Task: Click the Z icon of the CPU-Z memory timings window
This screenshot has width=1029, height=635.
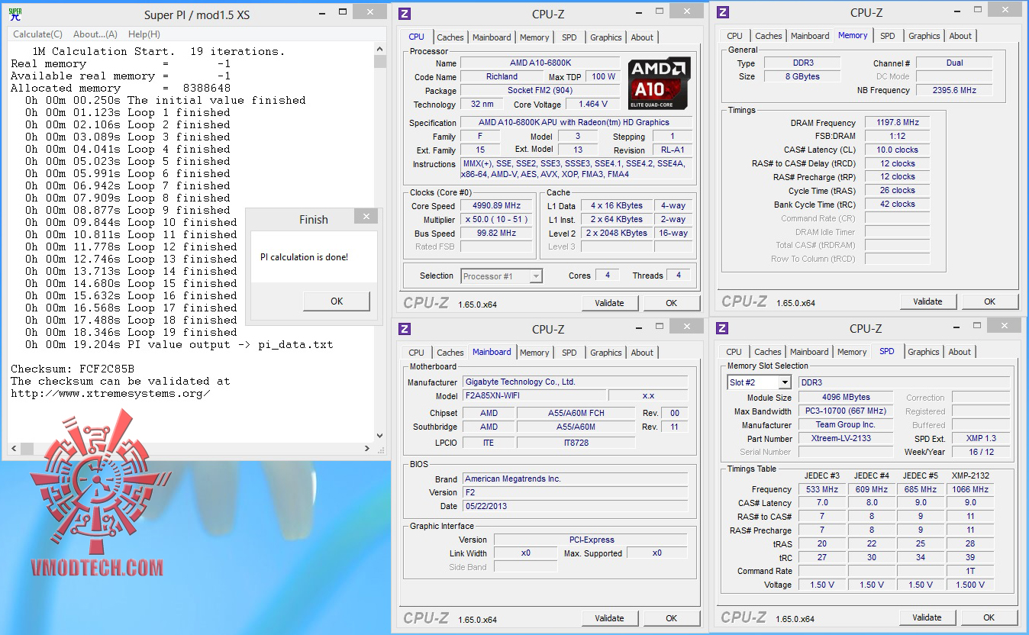Action: click(723, 12)
